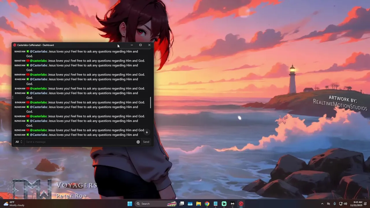
Task: Open the green rounded-square app on taskbar
Action: [x=224, y=204]
